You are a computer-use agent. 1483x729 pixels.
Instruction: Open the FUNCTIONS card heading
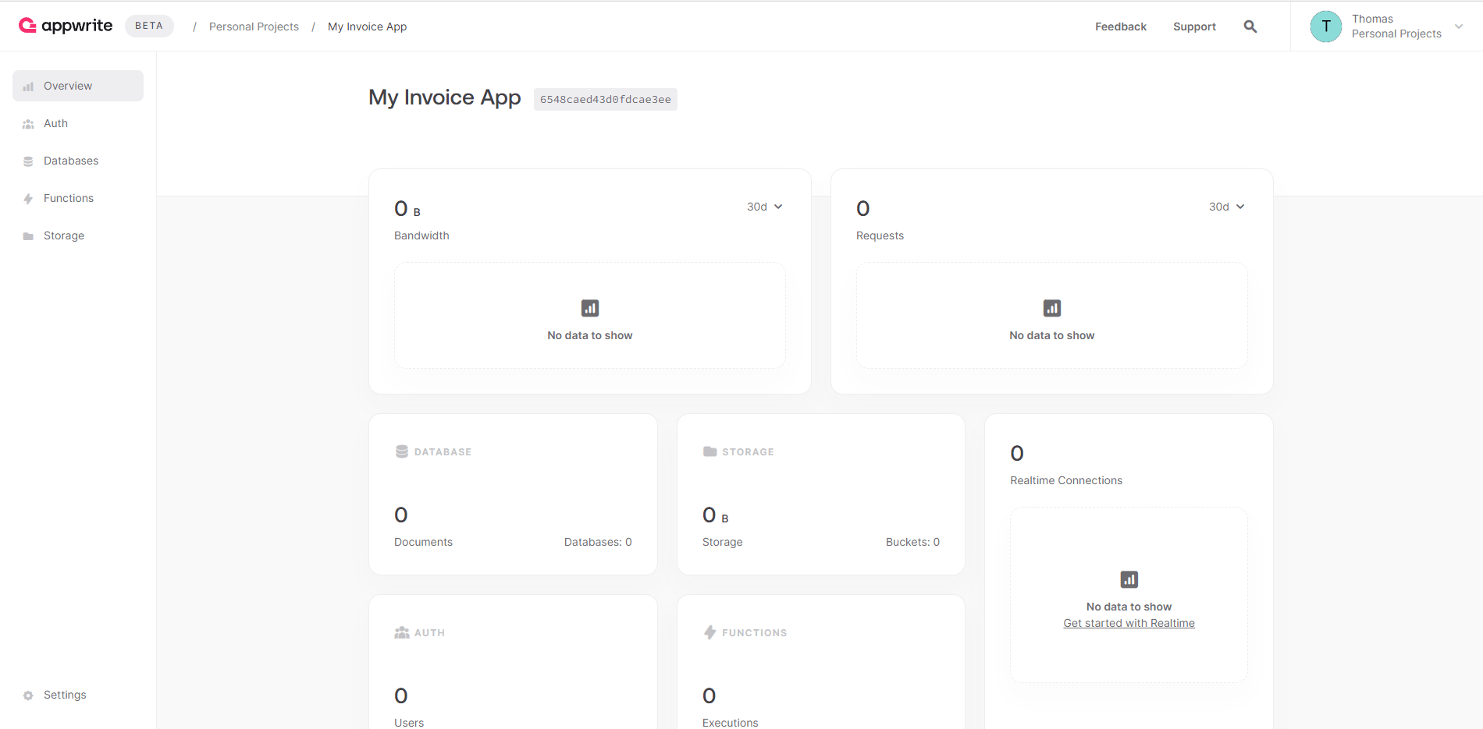click(x=754, y=633)
